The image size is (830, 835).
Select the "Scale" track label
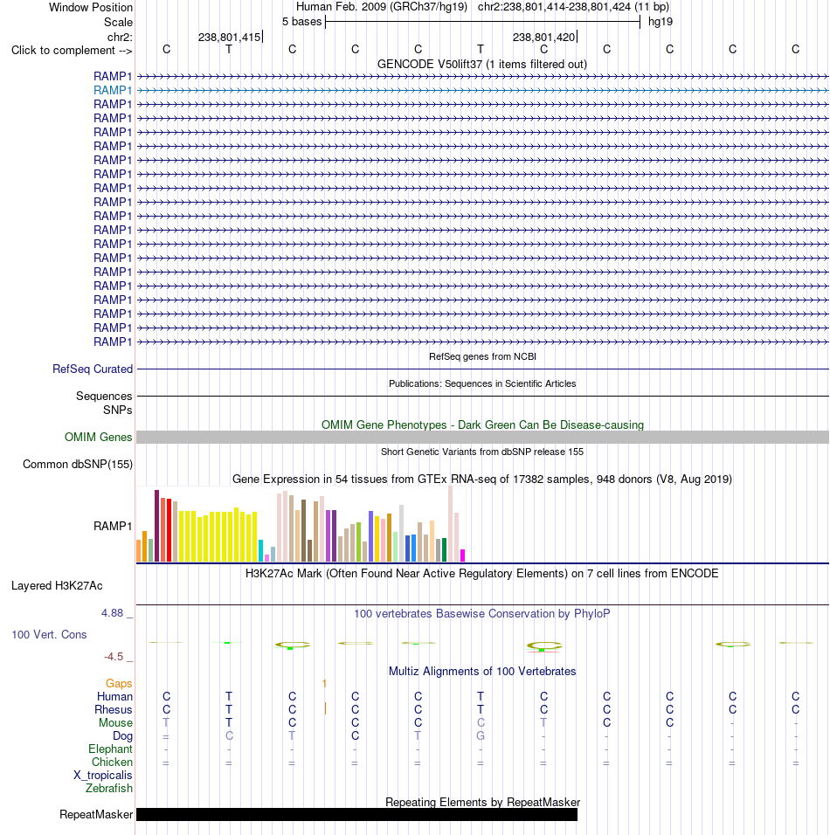[118, 23]
